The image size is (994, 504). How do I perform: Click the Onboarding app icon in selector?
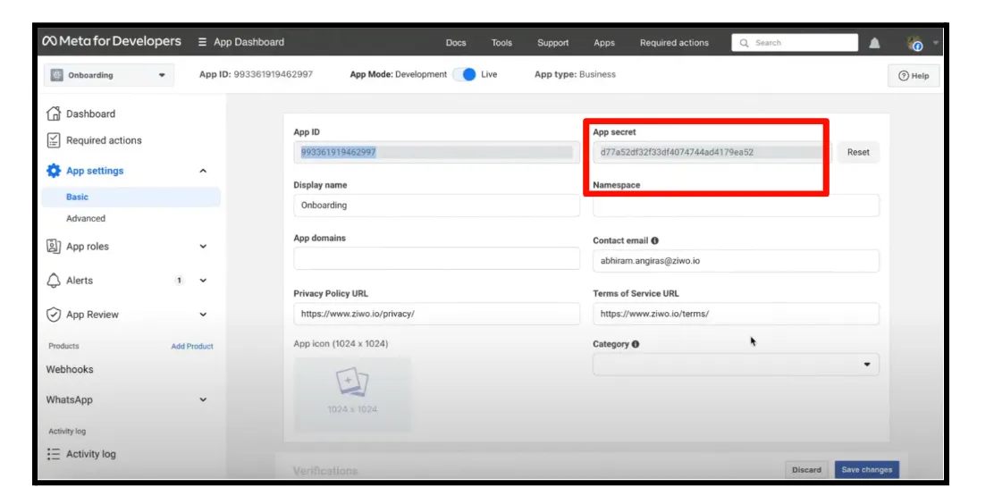tap(57, 75)
